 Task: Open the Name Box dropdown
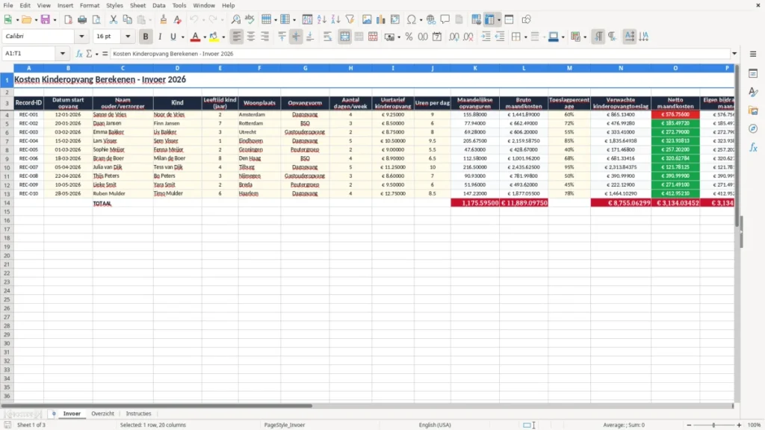tap(63, 54)
